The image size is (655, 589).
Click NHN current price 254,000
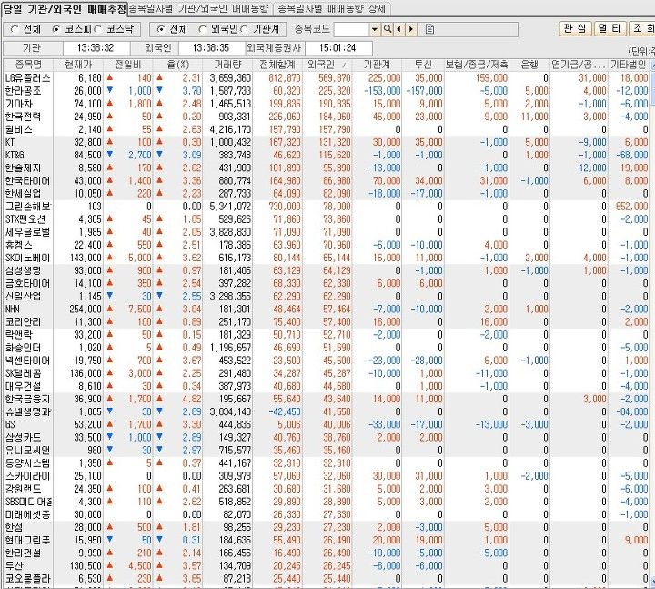[86, 310]
